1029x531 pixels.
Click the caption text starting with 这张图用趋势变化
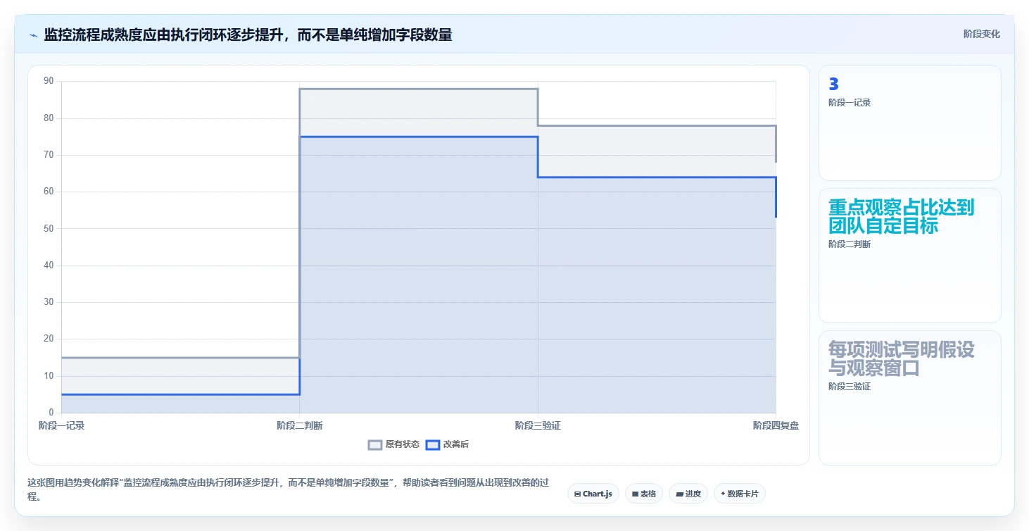[x=288, y=489]
